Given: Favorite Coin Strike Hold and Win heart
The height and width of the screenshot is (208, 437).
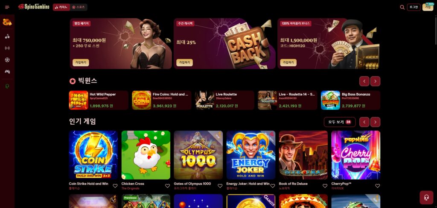Looking at the screenshot, I should coord(115,186).
